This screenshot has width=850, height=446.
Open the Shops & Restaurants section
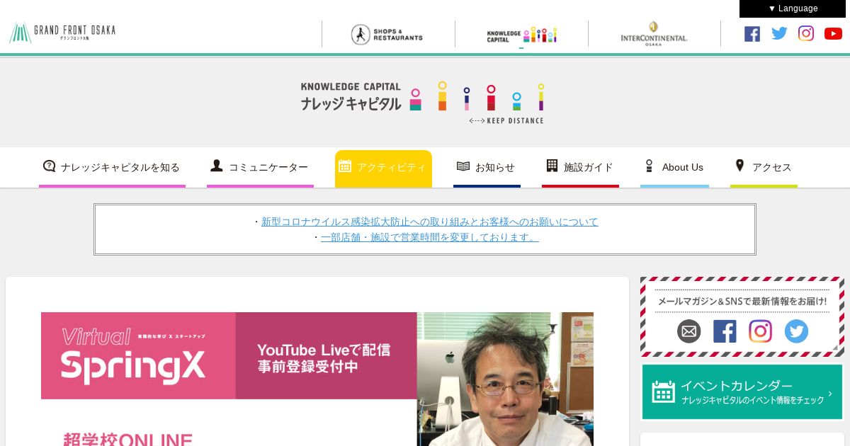click(x=387, y=34)
